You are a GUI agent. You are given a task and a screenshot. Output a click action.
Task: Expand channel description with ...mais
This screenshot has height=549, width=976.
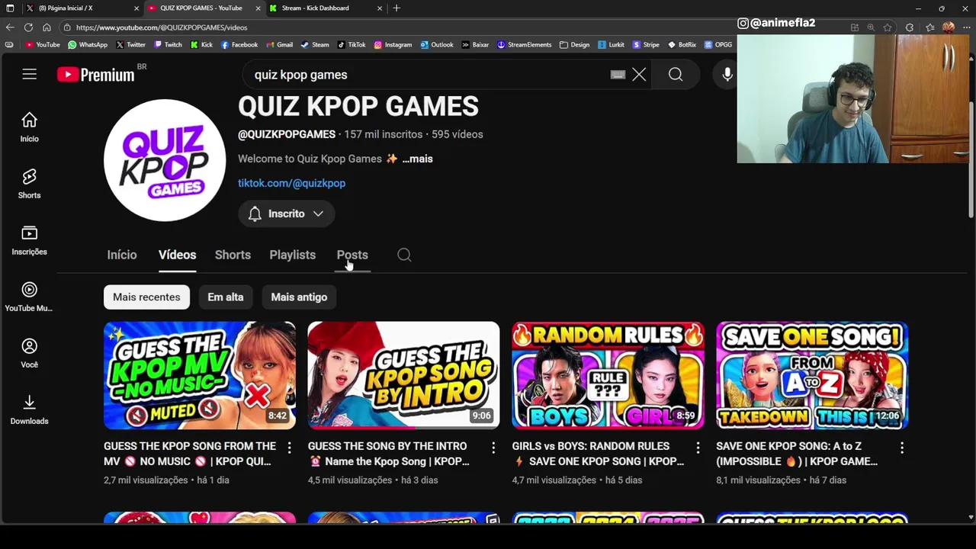coord(417,159)
